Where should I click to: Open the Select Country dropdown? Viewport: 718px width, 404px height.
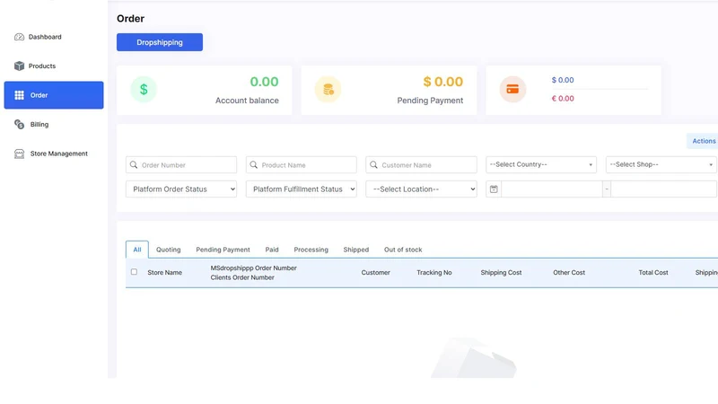coord(541,164)
